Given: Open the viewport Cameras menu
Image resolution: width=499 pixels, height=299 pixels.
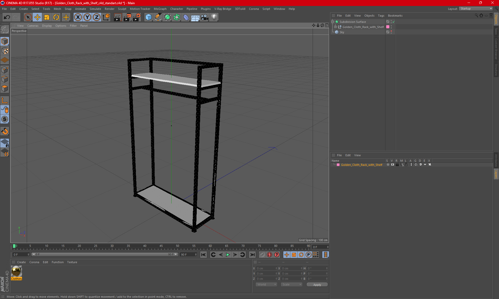Looking at the screenshot, I should (x=33, y=26).
